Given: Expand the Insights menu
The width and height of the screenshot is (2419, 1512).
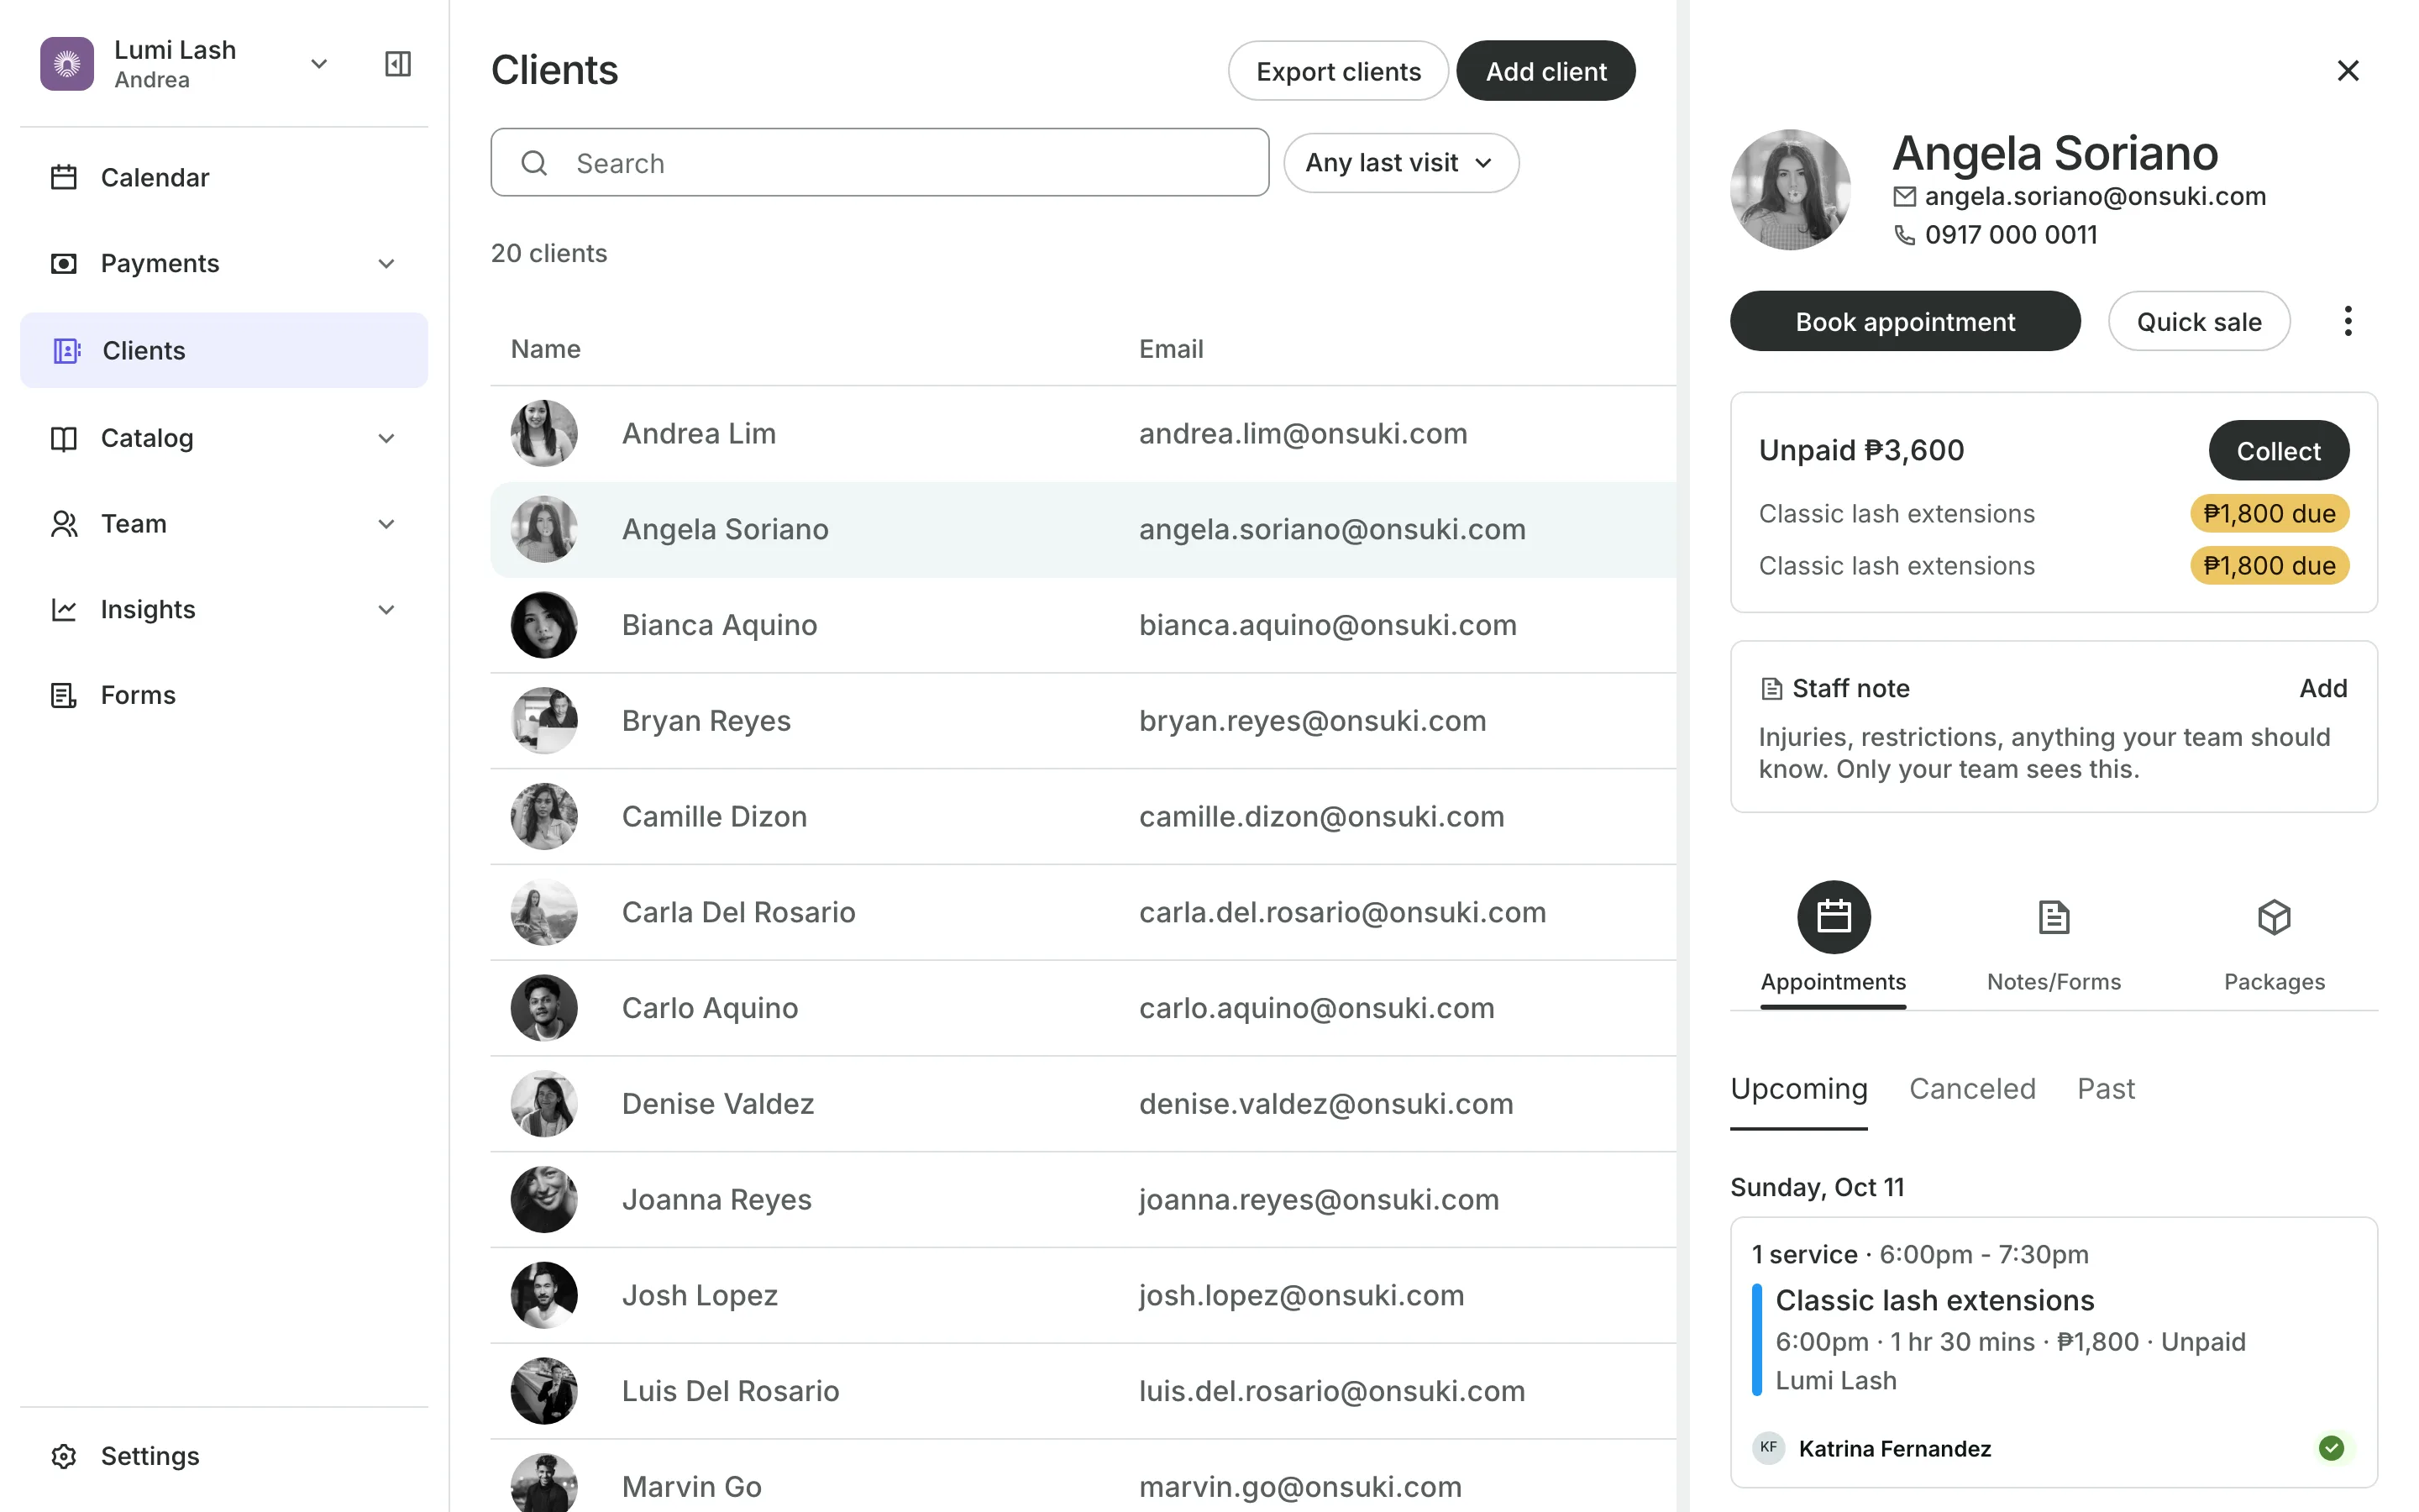Looking at the screenshot, I should [387, 610].
